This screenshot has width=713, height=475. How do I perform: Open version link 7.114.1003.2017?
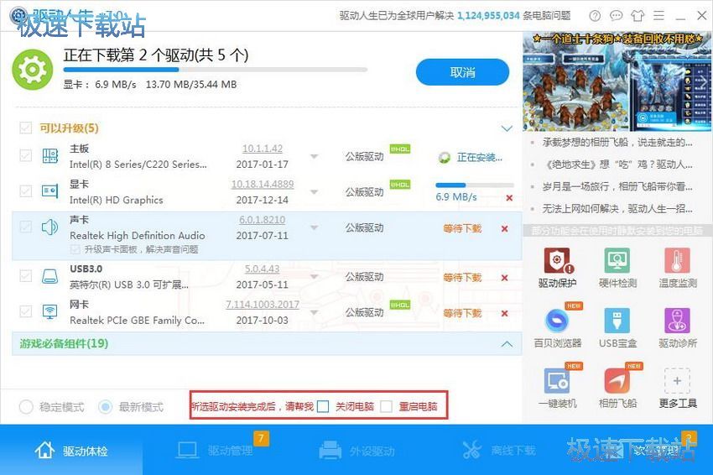point(263,304)
